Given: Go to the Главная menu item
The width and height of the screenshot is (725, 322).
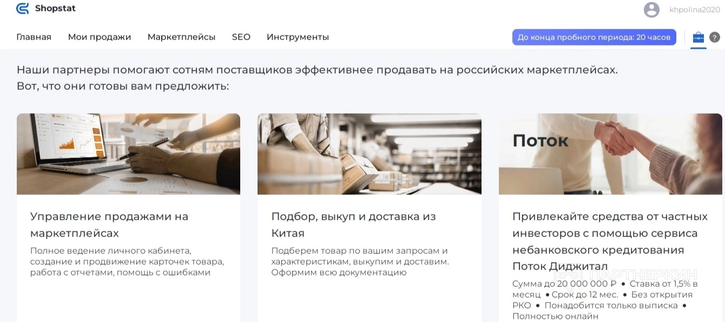Looking at the screenshot, I should (x=34, y=37).
